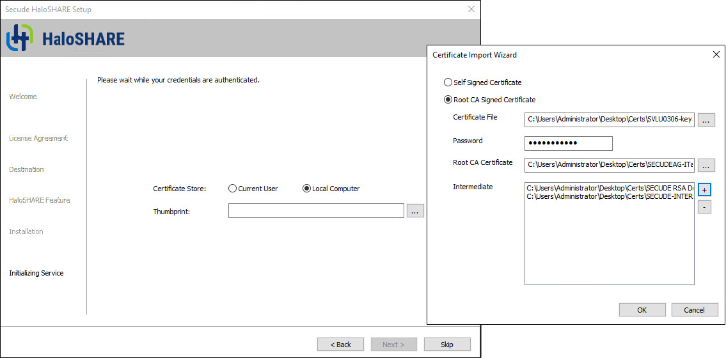Remove an intermediate certificate with minus button
Viewport: 726px width, 358px height.
coord(704,207)
